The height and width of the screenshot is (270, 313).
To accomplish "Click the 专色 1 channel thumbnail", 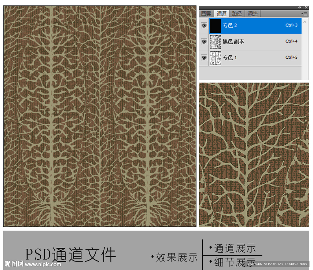I will point(215,58).
